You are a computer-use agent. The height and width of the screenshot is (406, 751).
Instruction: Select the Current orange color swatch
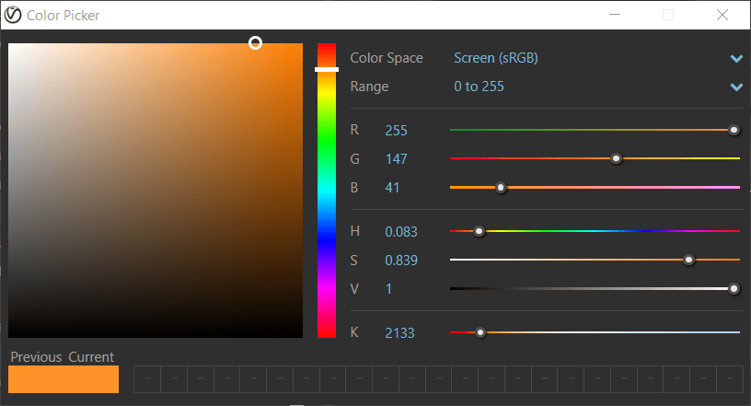91,379
